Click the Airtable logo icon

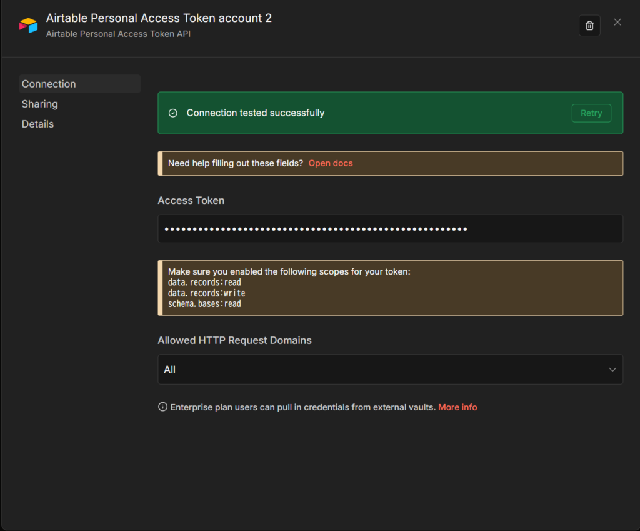(28, 25)
